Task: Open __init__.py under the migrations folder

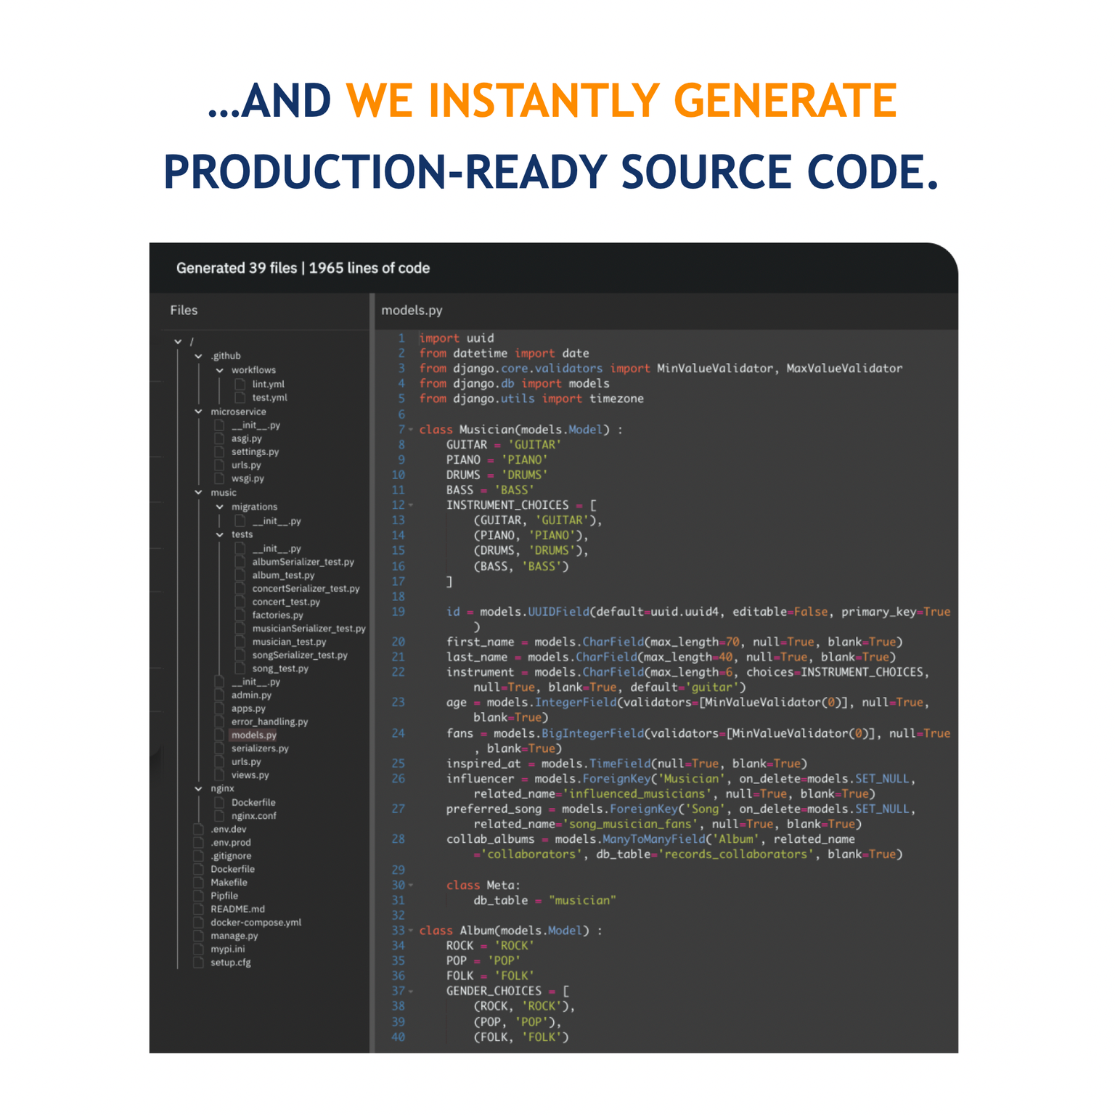Action: tap(277, 521)
